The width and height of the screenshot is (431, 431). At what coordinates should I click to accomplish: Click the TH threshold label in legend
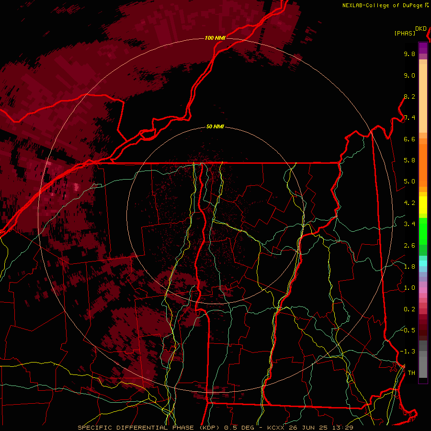pos(411,373)
